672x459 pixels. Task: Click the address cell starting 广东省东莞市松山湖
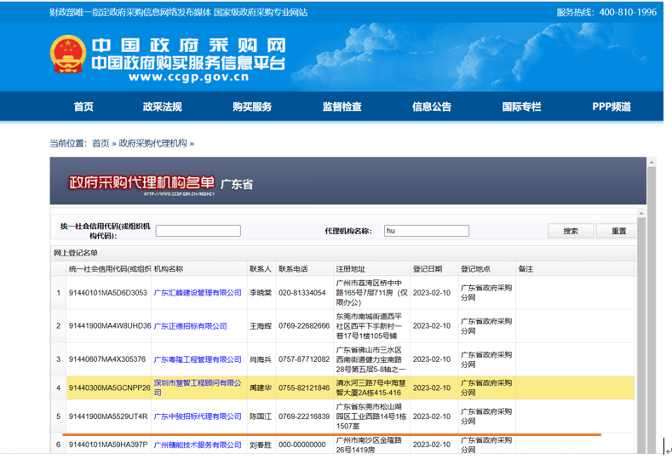coord(371,416)
